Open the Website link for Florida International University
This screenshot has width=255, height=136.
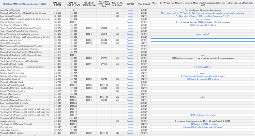tap(130, 58)
